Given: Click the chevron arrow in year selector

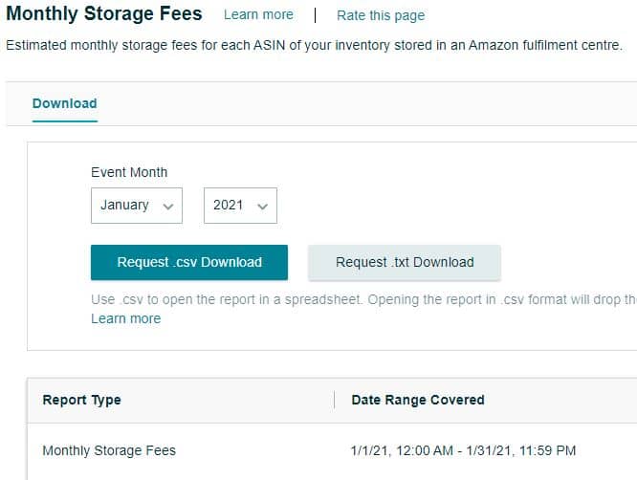Looking at the screenshot, I should 262,207.
